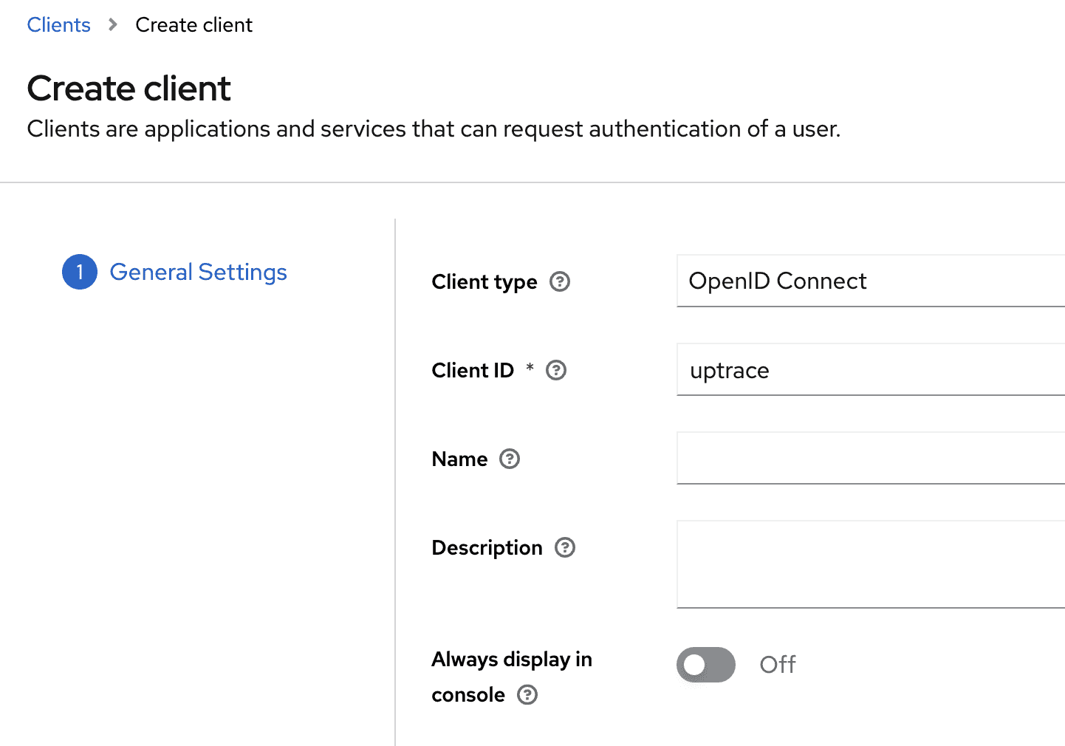Click help icon beside Always display in console

pyautogui.click(x=527, y=695)
